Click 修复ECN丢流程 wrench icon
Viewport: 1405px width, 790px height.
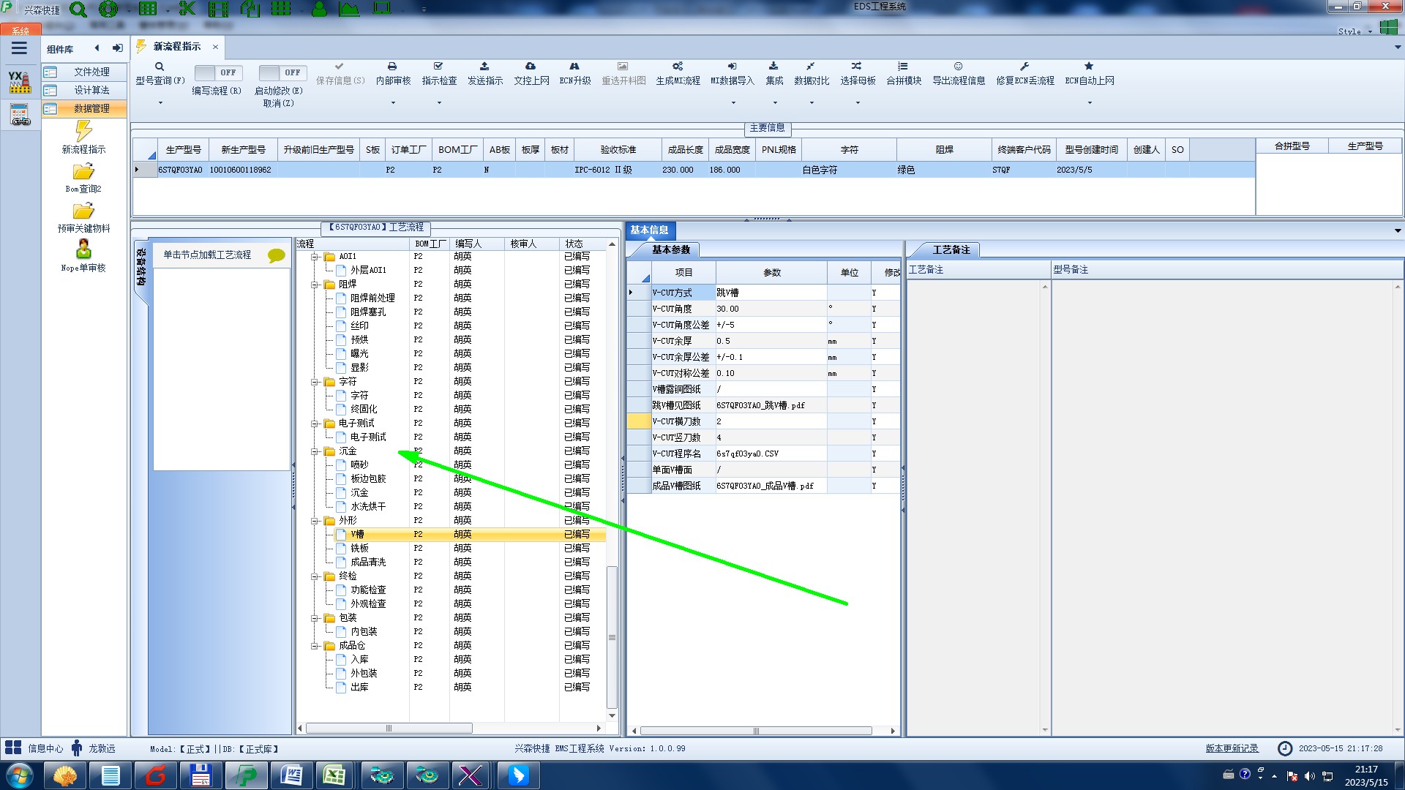coord(1024,67)
